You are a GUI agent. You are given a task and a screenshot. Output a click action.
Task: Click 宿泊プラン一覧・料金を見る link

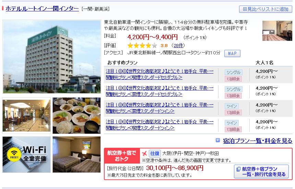pyautogui.click(x=258, y=141)
